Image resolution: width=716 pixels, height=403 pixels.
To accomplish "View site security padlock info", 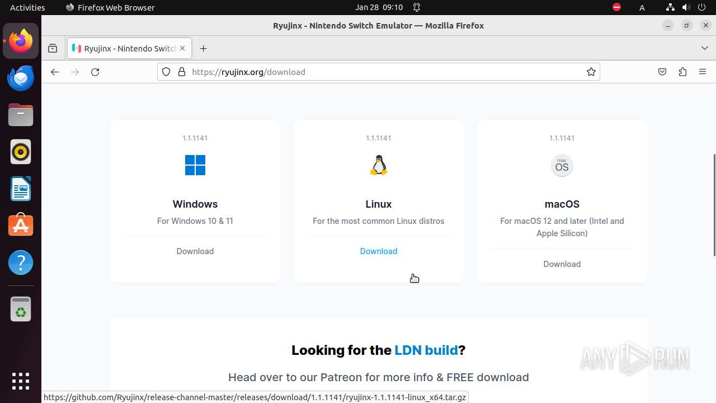I will pyautogui.click(x=181, y=72).
